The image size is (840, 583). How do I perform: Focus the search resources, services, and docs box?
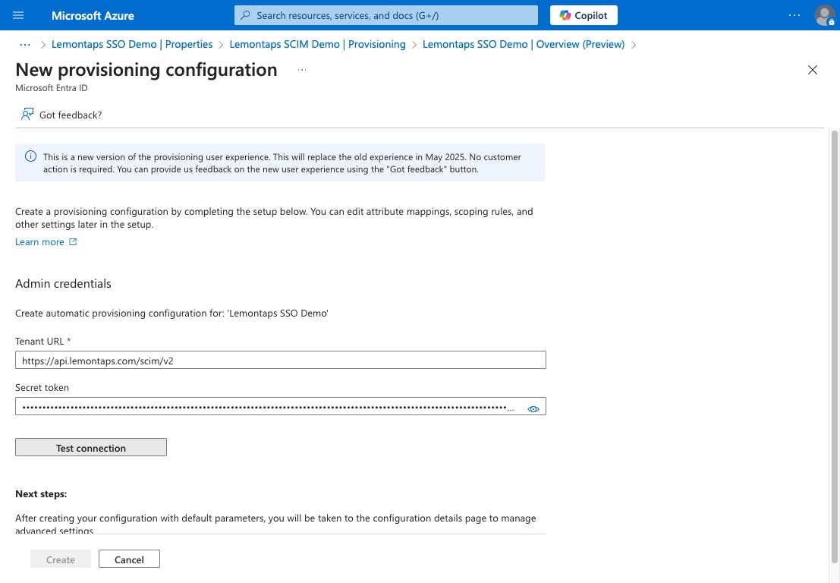click(x=385, y=15)
